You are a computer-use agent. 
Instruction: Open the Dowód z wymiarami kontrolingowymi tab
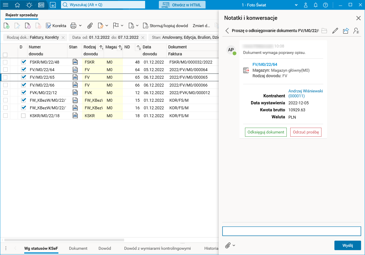pos(157,248)
